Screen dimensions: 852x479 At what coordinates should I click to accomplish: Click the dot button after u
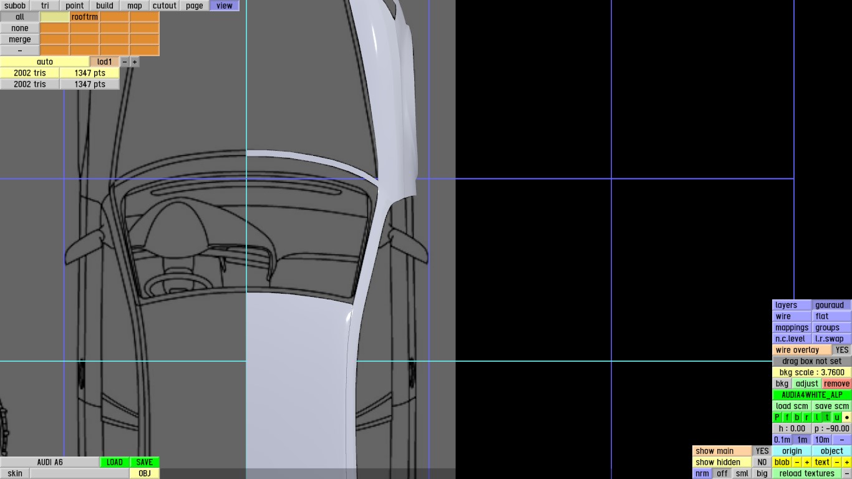(x=847, y=417)
